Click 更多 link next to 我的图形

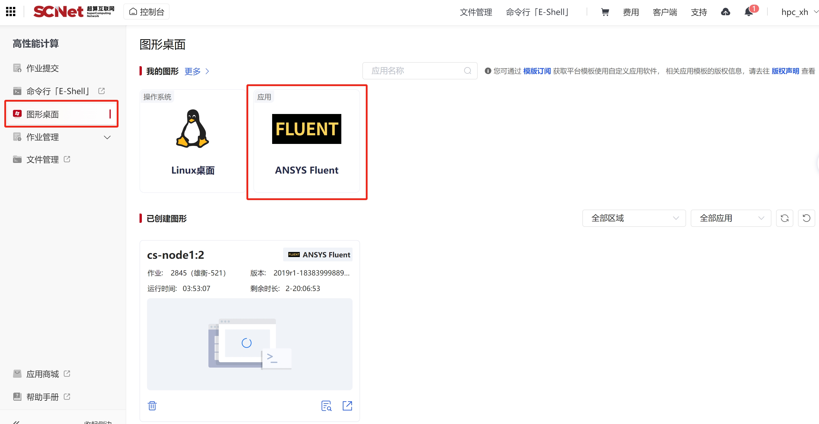pos(193,71)
